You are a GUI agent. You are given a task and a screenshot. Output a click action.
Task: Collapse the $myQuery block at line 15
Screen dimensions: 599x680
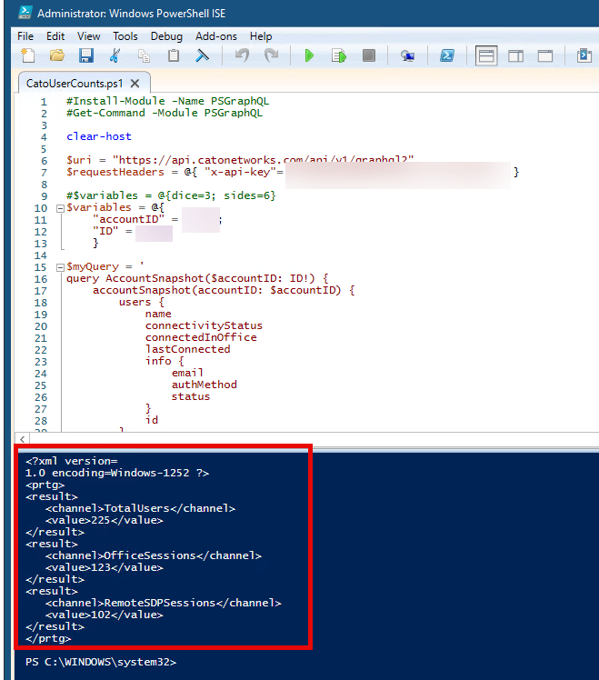[59, 267]
